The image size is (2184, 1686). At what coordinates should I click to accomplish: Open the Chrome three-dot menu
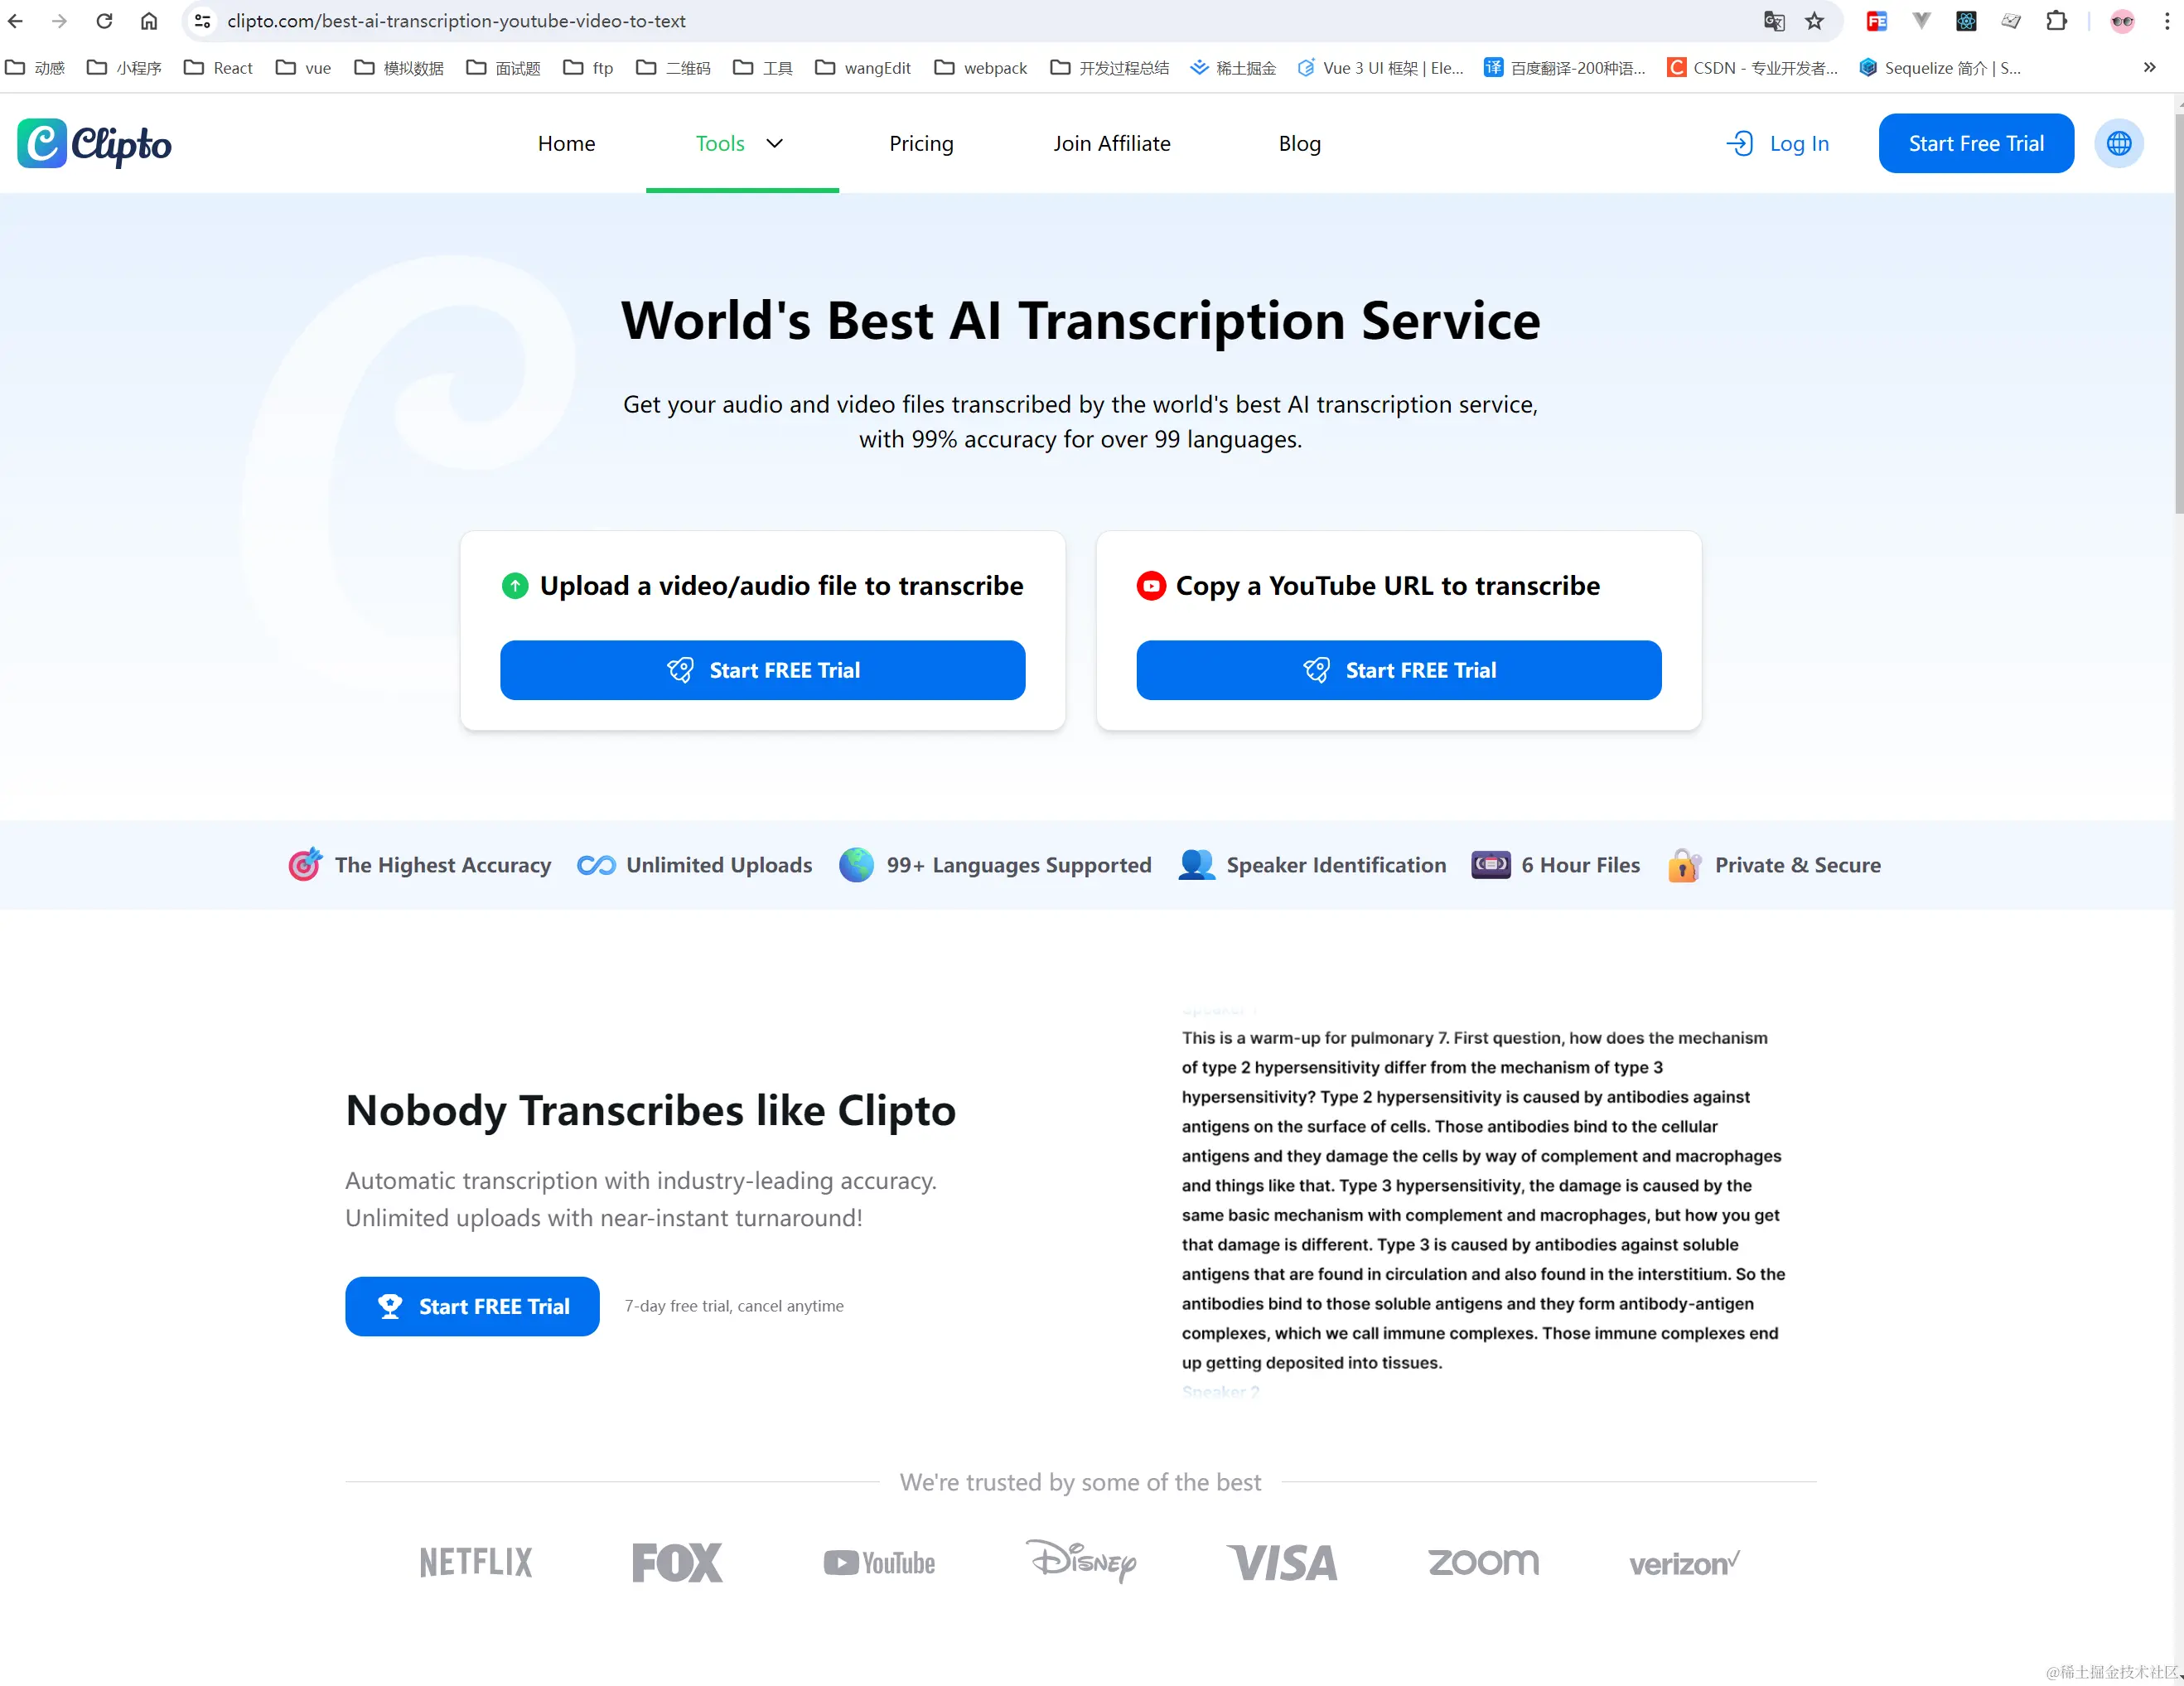click(2167, 21)
